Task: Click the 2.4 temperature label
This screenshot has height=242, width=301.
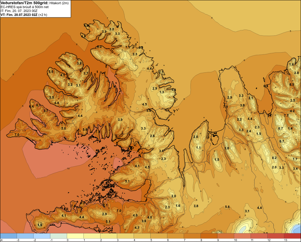Action: tap(249, 131)
